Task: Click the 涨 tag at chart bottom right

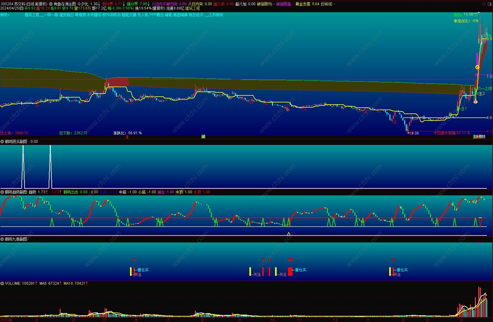Action: pyautogui.click(x=477, y=137)
